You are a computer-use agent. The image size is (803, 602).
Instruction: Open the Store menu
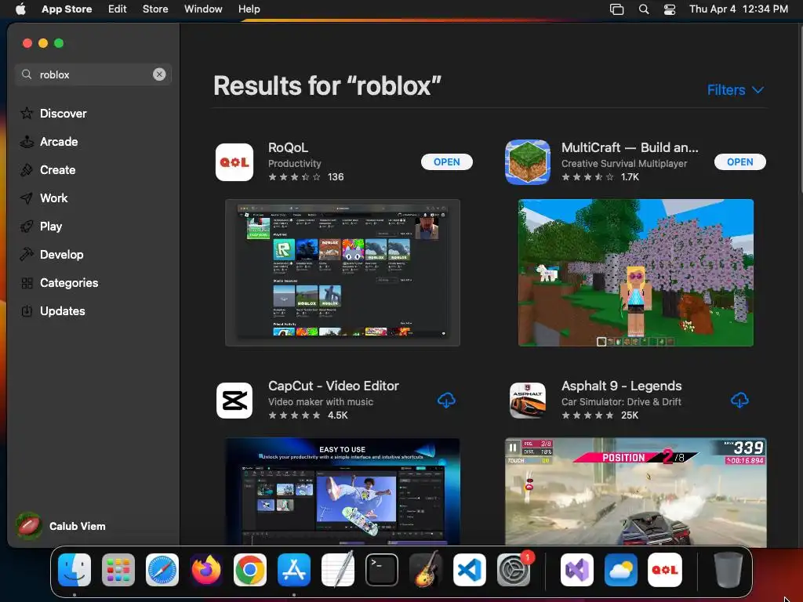pyautogui.click(x=155, y=9)
